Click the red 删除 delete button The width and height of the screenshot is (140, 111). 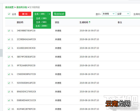coord(25,14)
